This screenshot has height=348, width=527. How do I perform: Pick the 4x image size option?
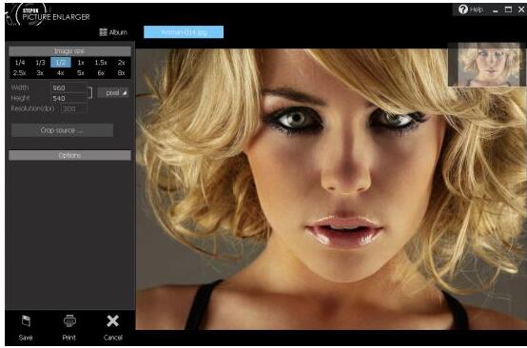point(61,73)
